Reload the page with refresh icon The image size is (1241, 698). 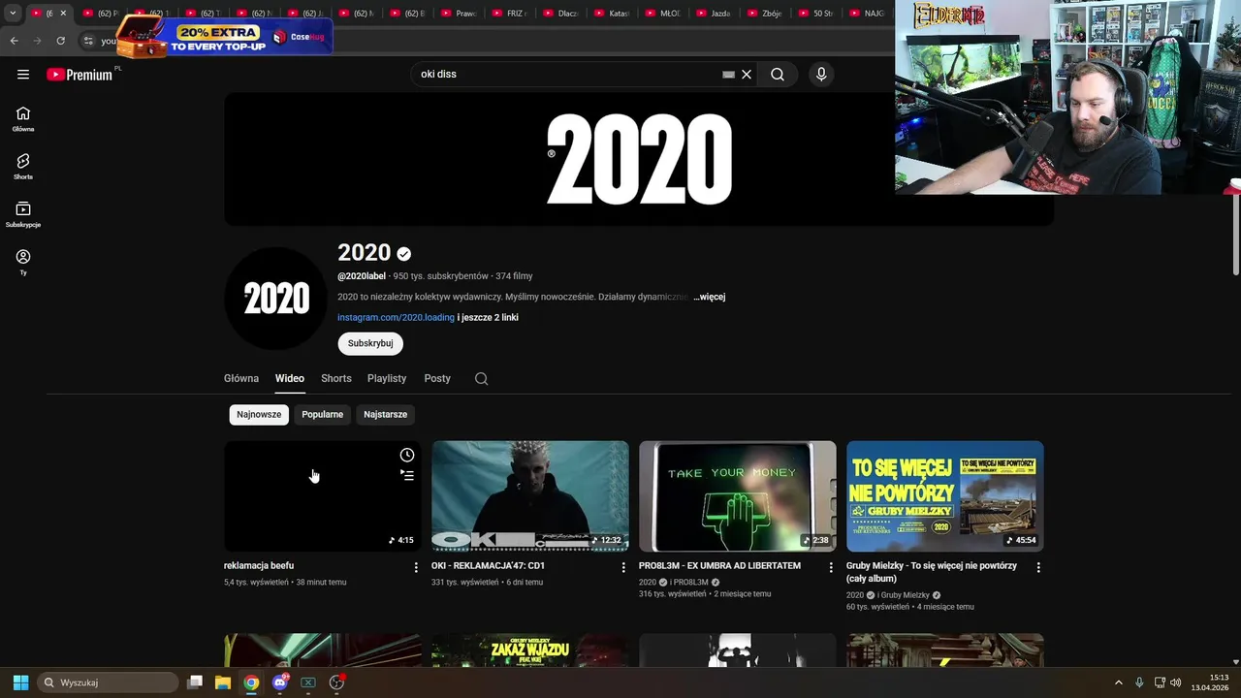tap(60, 41)
